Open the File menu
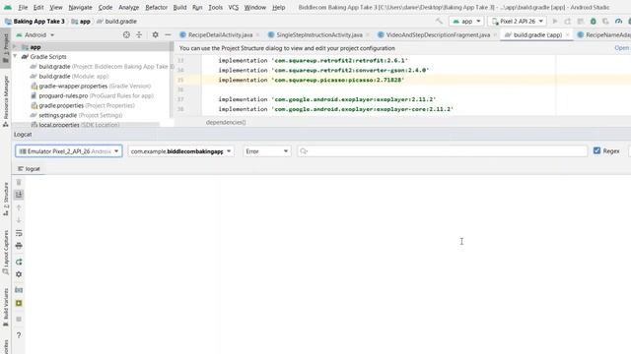 tap(23, 7)
